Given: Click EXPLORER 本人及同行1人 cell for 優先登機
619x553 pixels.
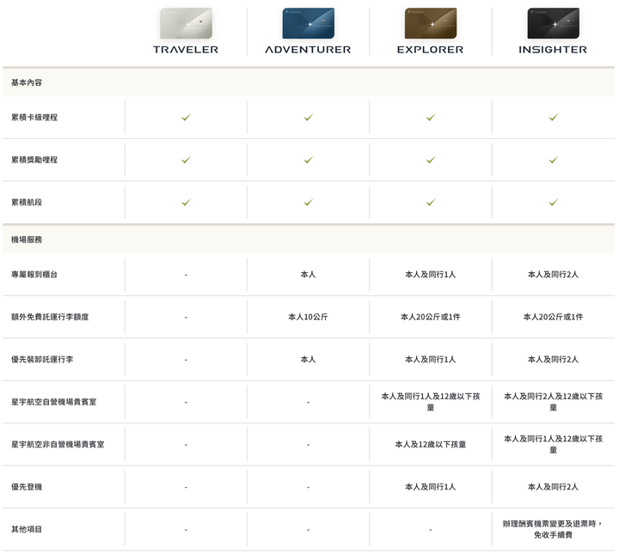Looking at the screenshot, I should [x=431, y=487].
